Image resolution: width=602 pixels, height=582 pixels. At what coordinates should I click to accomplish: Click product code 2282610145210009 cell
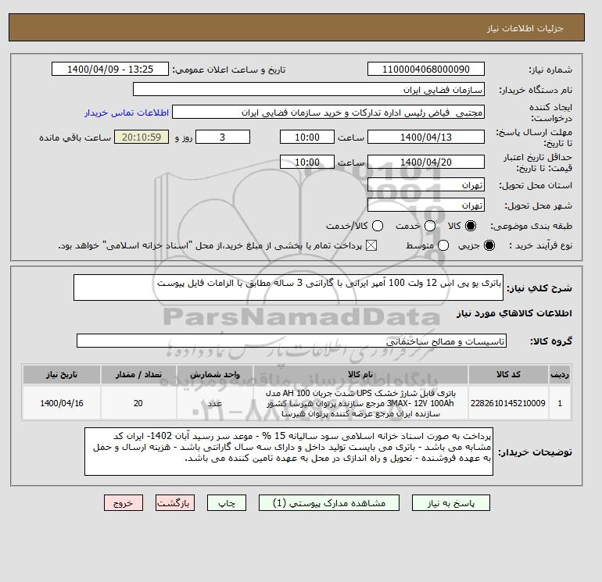(x=508, y=403)
